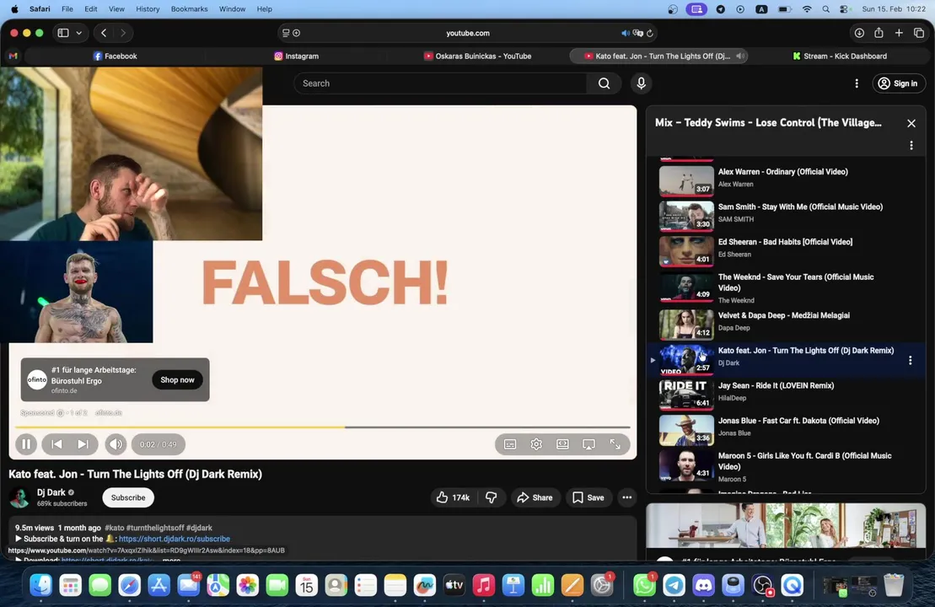Open the Bookmarks menu

[x=189, y=9]
